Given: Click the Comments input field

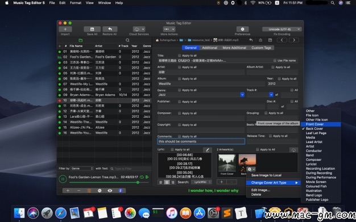Looking at the screenshot, I should point(201,141).
